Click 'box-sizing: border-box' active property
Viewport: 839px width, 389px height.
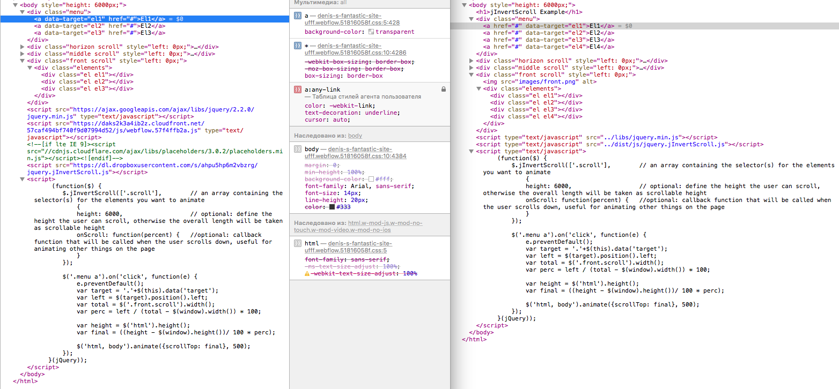[x=344, y=76]
